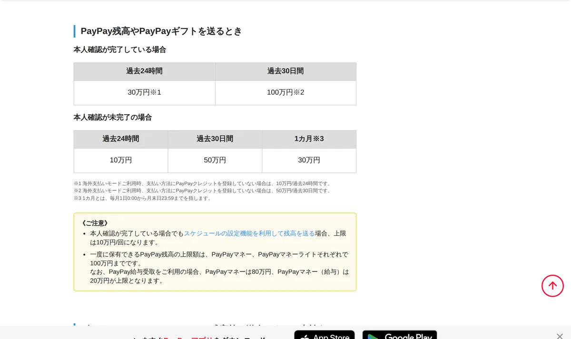Click the 30万円※1 table cell
Screen dimensions: 571x339
point(145,93)
